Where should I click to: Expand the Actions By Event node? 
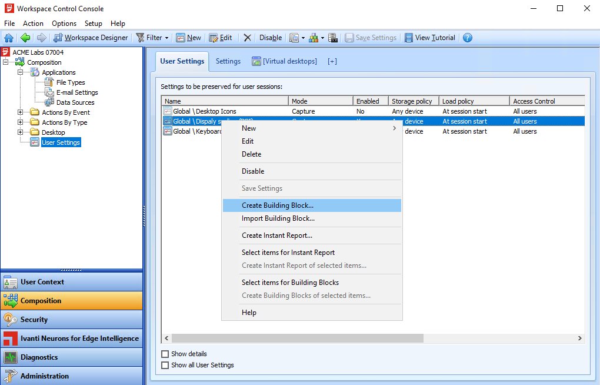point(20,112)
